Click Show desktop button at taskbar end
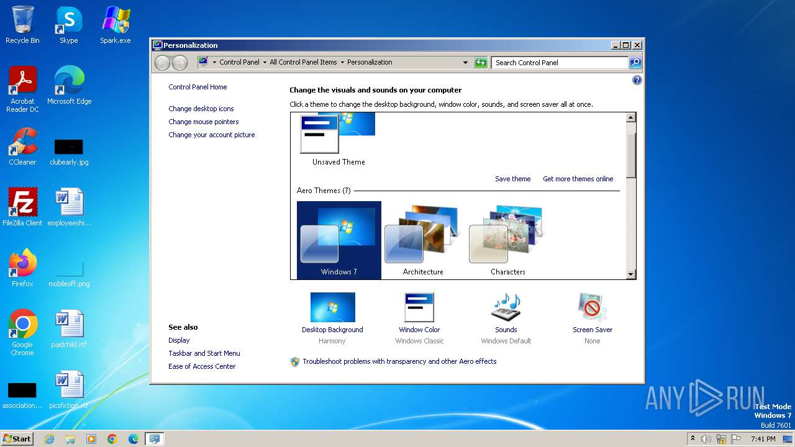 [x=788, y=439]
